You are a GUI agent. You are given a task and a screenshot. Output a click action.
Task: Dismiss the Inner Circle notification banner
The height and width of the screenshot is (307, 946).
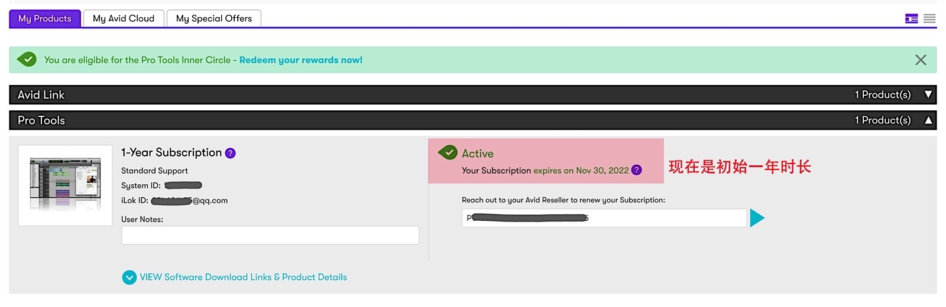pos(921,60)
